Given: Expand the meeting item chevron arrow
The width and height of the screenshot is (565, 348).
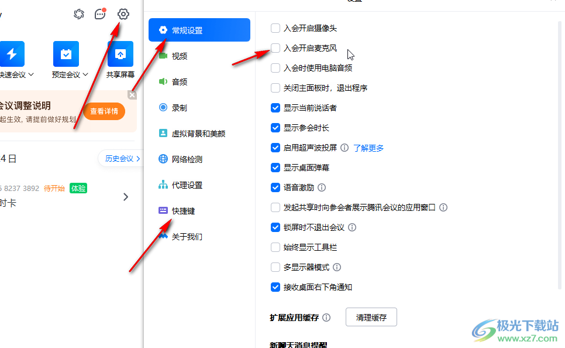Looking at the screenshot, I should coord(126,197).
